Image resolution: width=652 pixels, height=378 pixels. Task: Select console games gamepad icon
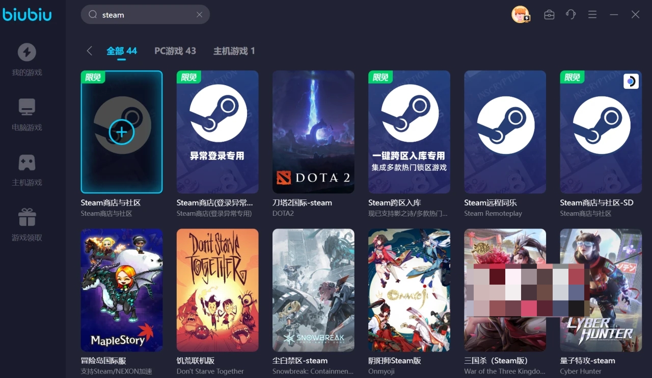(x=27, y=162)
